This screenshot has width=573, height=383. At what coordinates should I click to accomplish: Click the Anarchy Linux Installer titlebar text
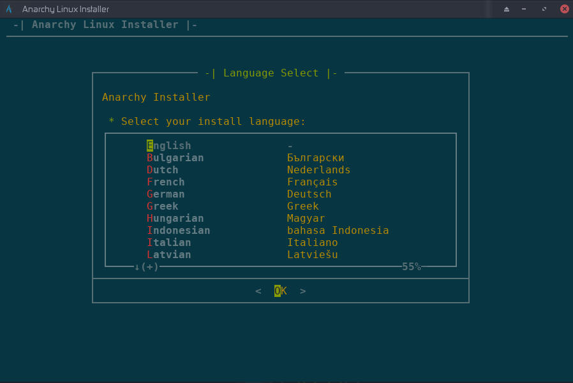pos(66,8)
